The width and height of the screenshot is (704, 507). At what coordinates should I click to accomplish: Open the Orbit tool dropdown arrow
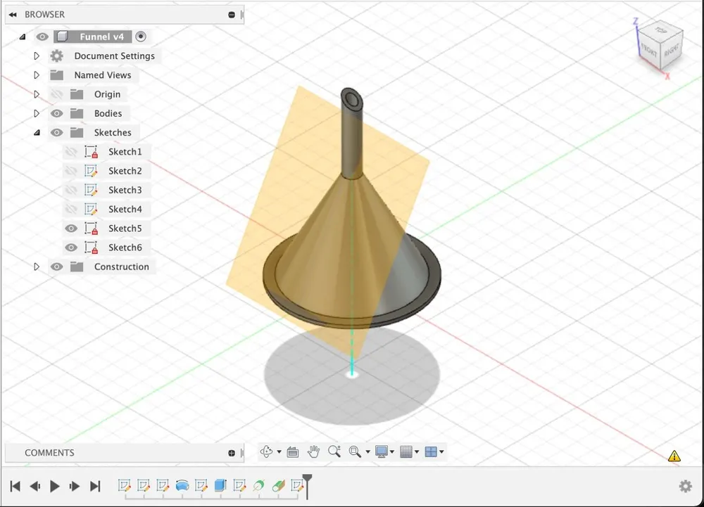coord(279,452)
